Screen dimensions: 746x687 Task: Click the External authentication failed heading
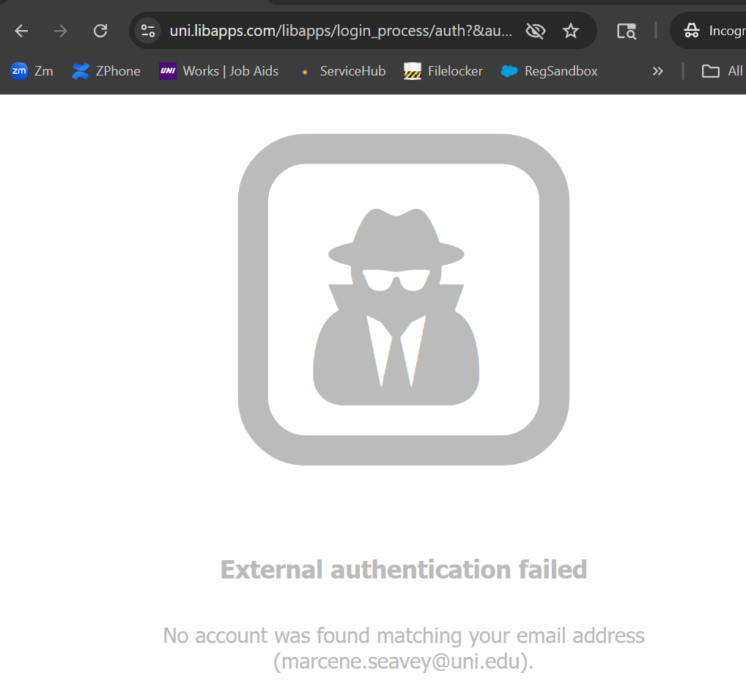point(404,570)
